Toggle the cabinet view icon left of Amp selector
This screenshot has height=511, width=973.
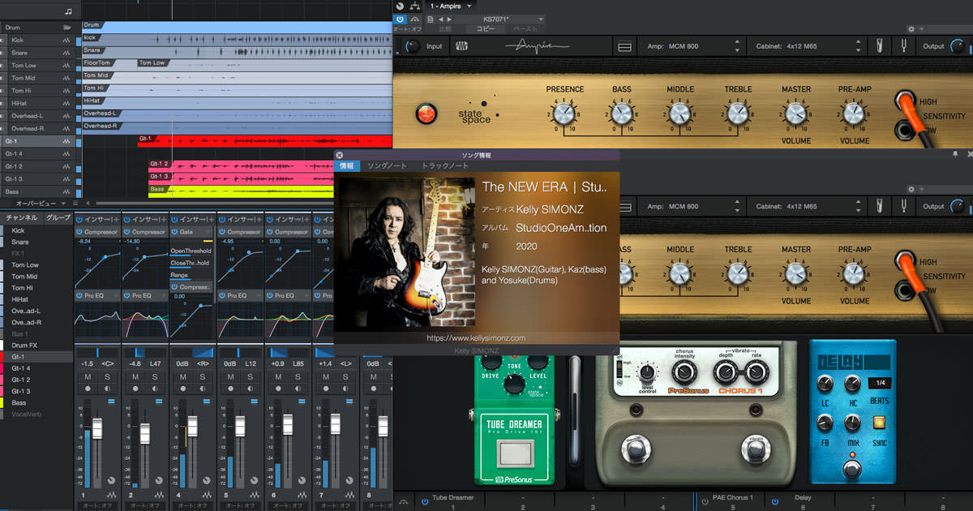coord(624,46)
